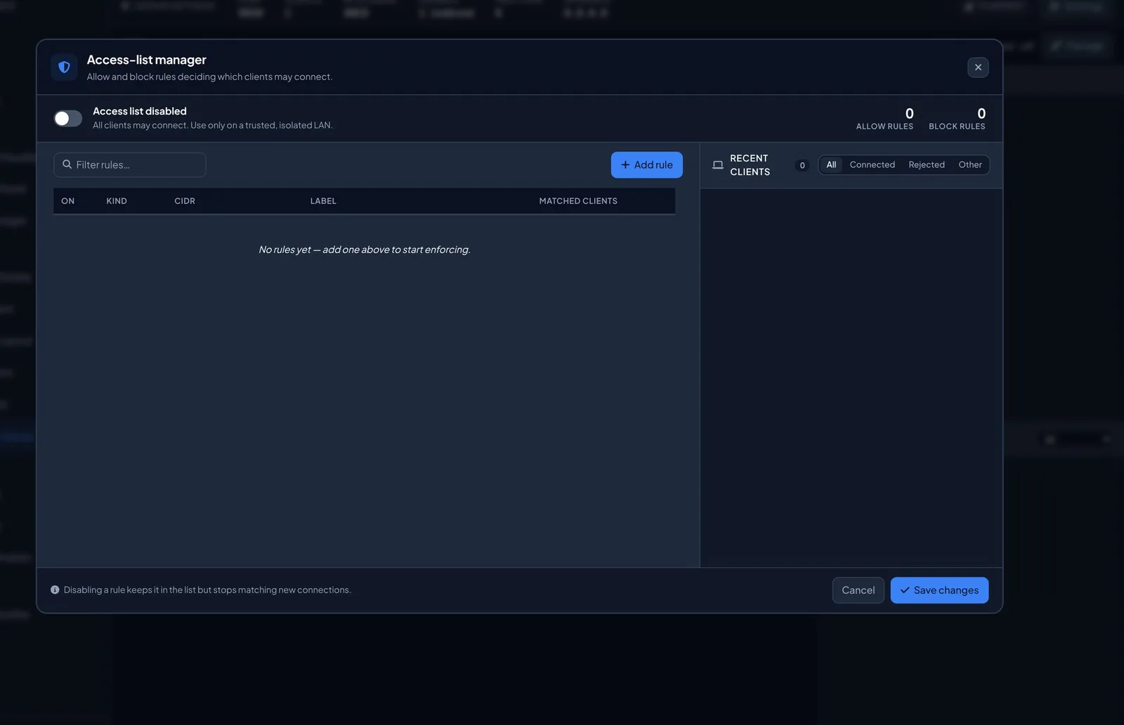The image size is (1124, 725).
Task: Click the 'Access-list manager' dialog title
Action: [147, 60]
